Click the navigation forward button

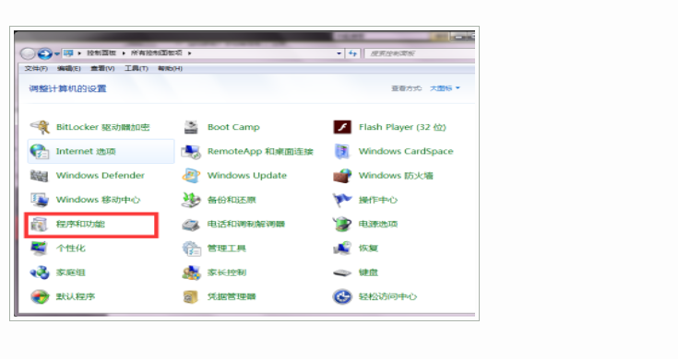pyautogui.click(x=44, y=53)
